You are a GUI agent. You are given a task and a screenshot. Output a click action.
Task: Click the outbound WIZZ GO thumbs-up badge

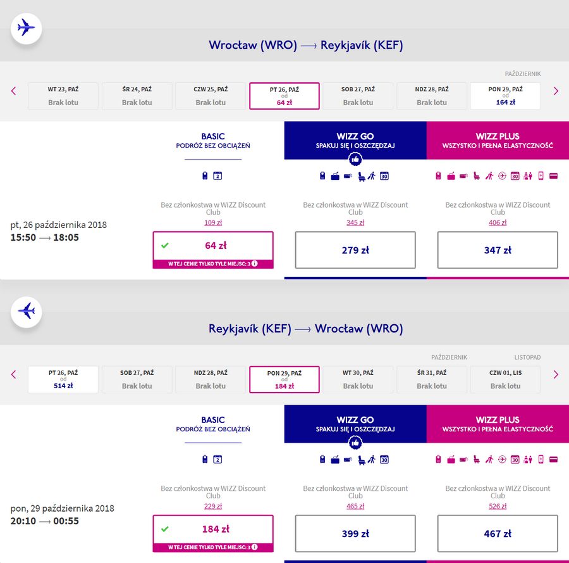pos(355,159)
